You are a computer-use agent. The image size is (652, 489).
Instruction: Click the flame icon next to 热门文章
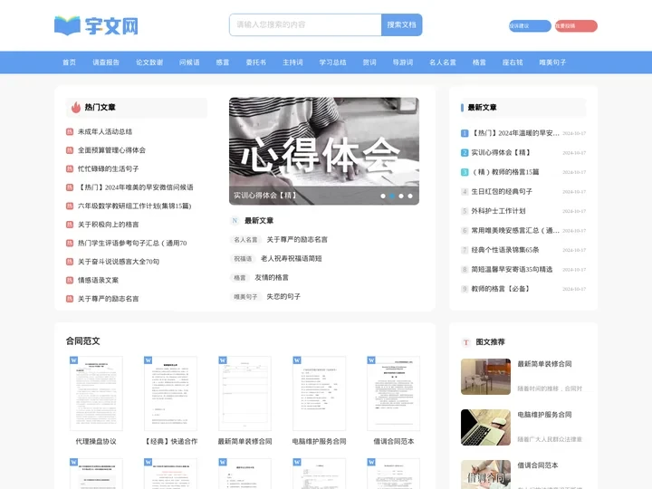coord(76,107)
